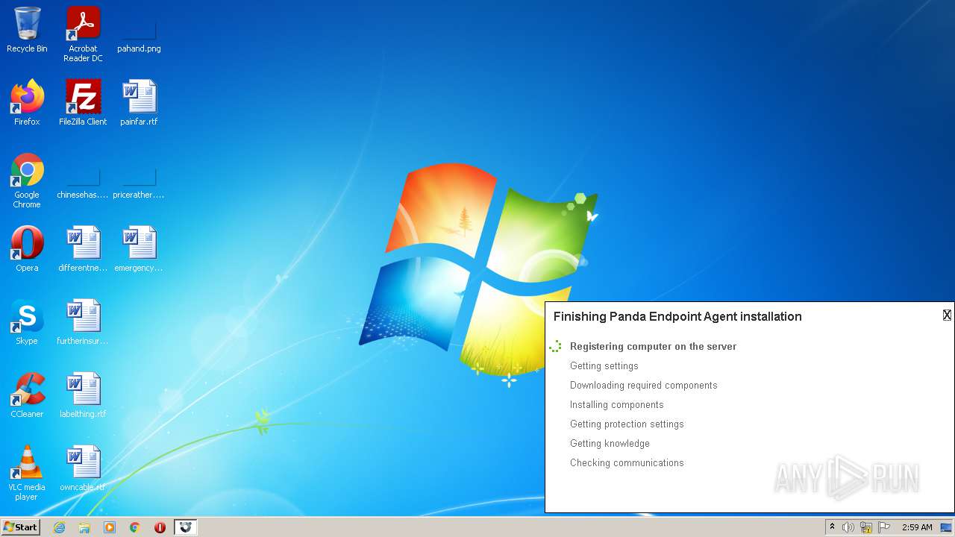The height and width of the screenshot is (537, 955).
Task: Click the 'Checking communications' step
Action: 627,462
